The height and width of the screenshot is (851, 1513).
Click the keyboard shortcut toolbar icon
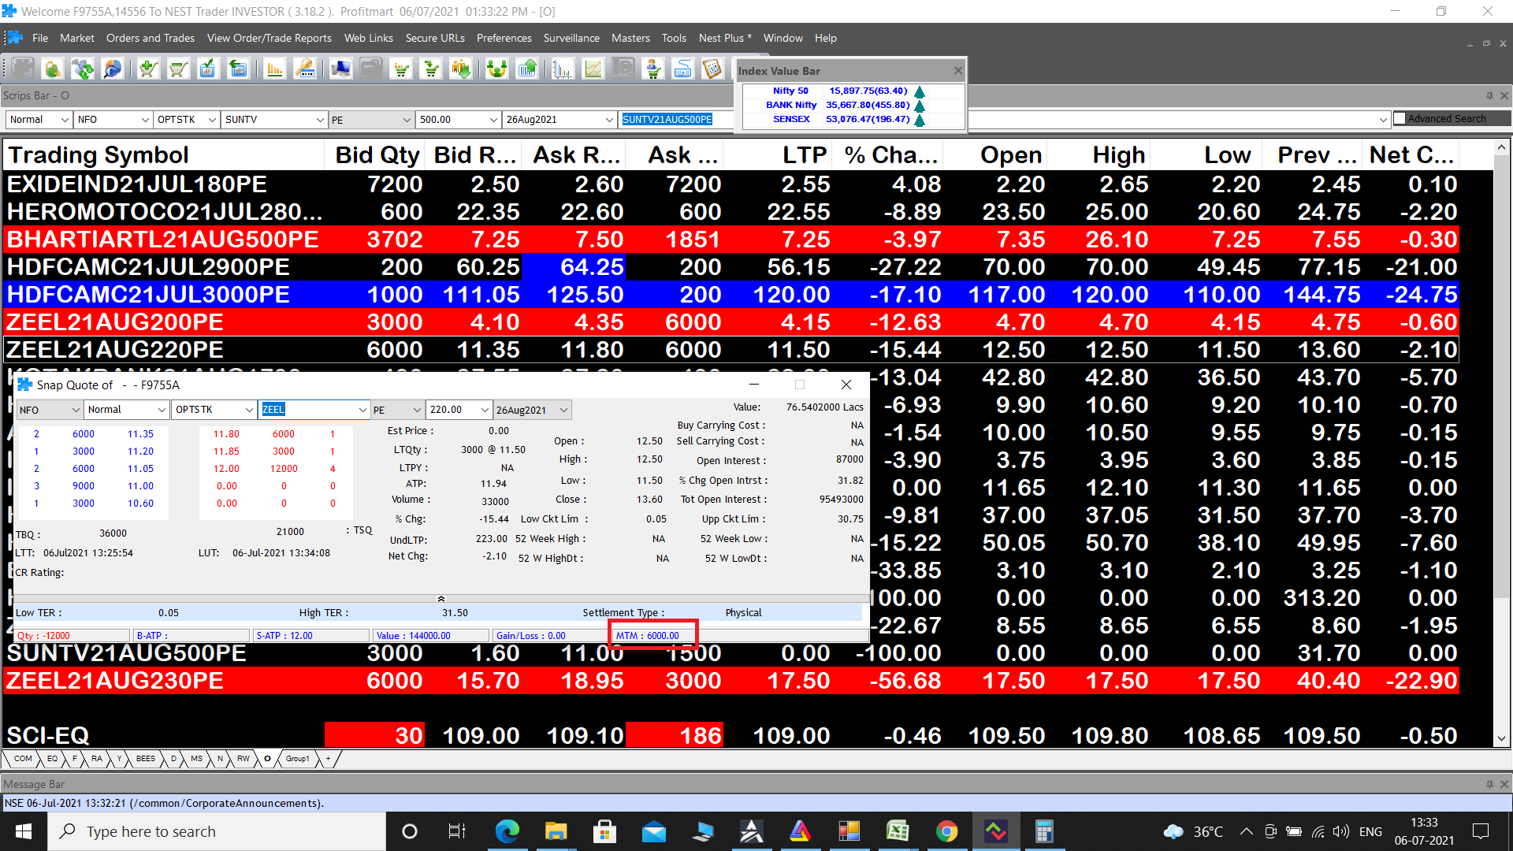682,69
